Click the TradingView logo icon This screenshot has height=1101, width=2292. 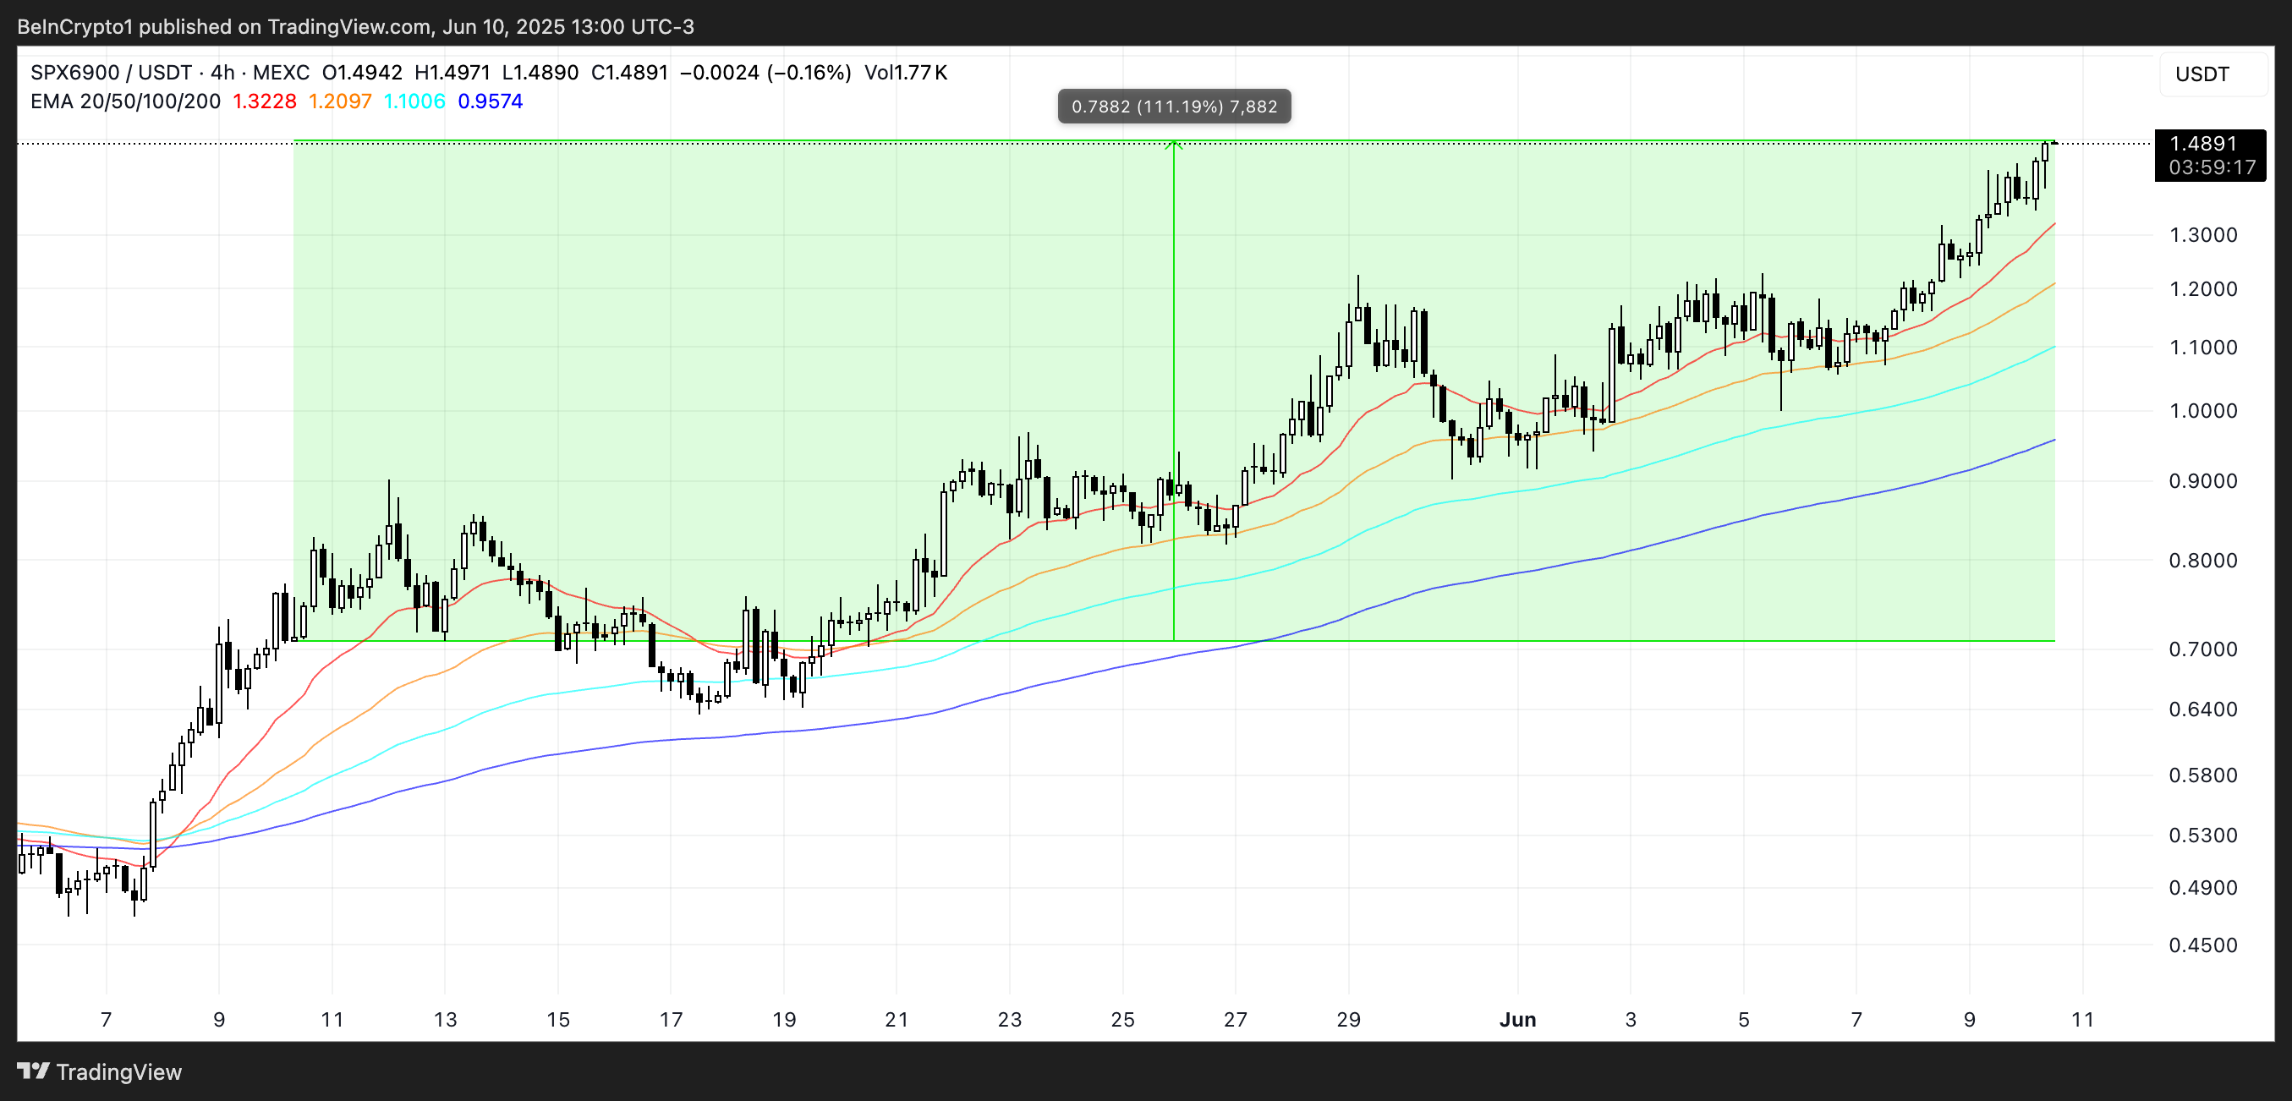tap(33, 1071)
